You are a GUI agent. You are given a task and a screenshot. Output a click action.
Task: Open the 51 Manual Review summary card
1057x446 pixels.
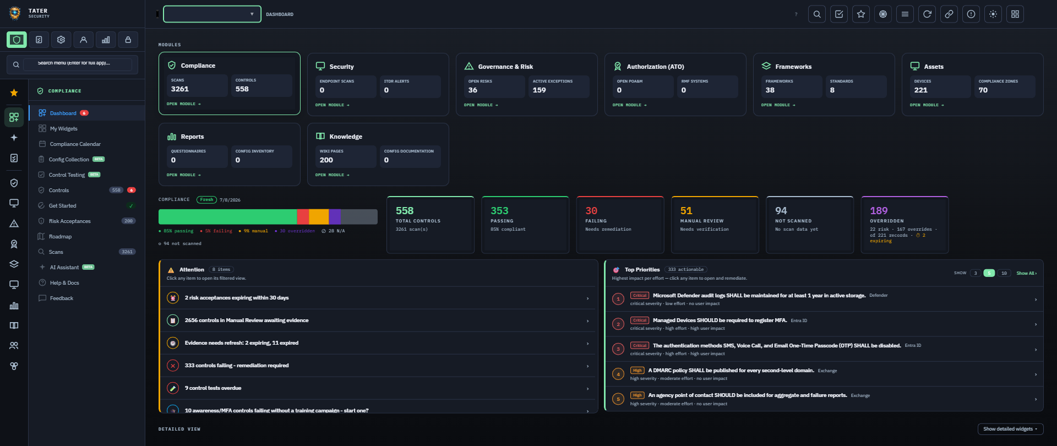(x=715, y=225)
